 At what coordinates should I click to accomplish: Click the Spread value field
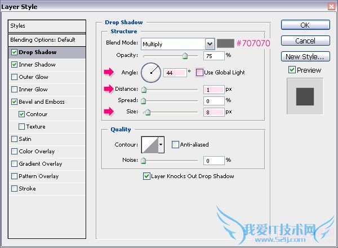(214, 101)
